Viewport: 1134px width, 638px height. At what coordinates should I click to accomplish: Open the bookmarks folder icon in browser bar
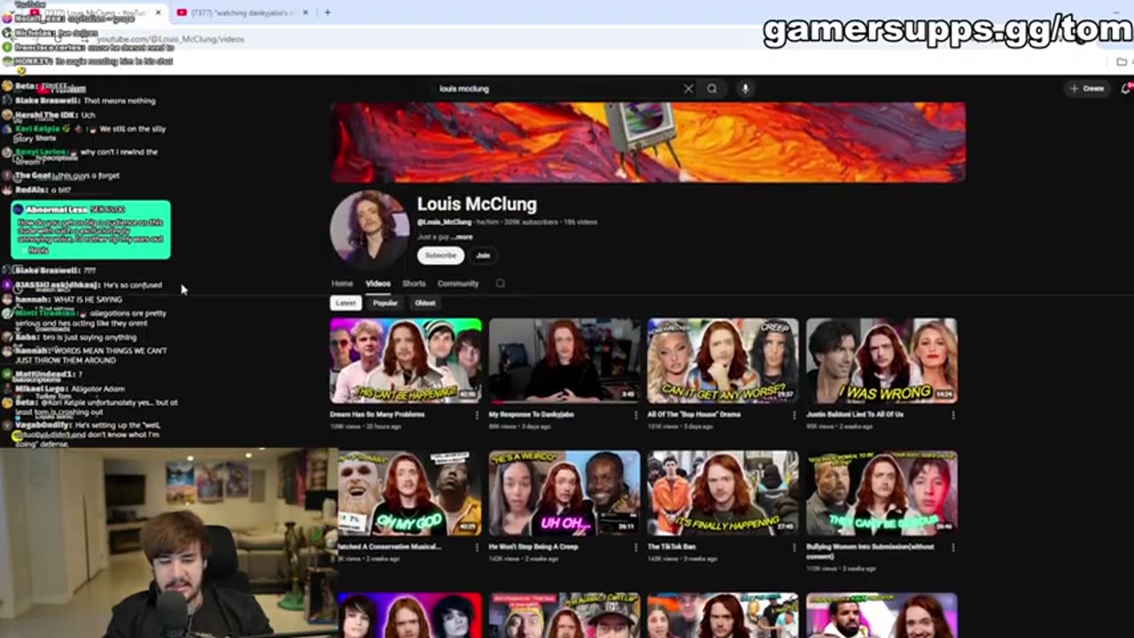[x=1122, y=61]
